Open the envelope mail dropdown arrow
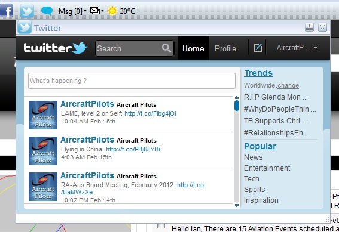 click(x=102, y=11)
